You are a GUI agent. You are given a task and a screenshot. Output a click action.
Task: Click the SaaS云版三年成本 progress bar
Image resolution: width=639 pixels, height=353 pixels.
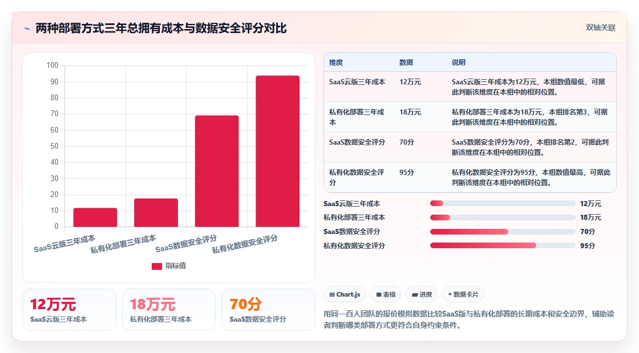click(503, 203)
